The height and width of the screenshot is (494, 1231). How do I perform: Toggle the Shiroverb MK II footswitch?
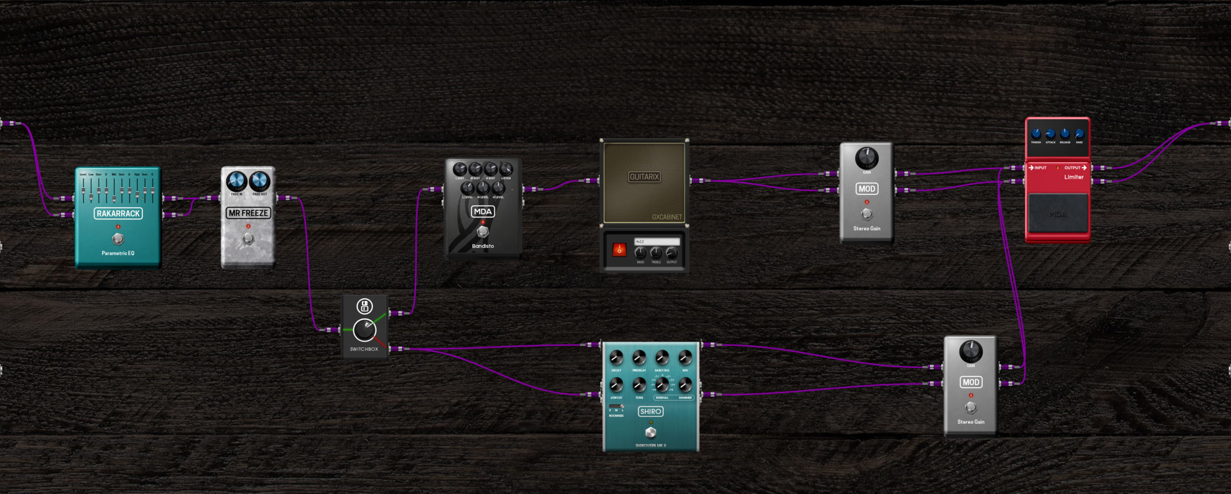(x=651, y=432)
